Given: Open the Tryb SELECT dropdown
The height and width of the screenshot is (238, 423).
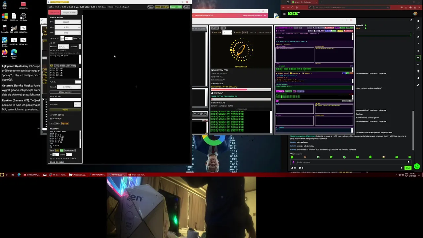Looking at the screenshot, I should tap(67, 22).
